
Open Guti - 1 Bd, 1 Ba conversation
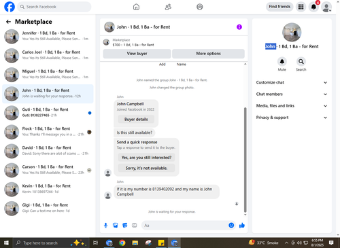[48, 113]
